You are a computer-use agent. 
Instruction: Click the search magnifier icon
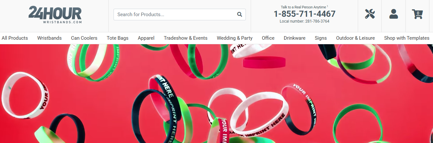pos(240,14)
